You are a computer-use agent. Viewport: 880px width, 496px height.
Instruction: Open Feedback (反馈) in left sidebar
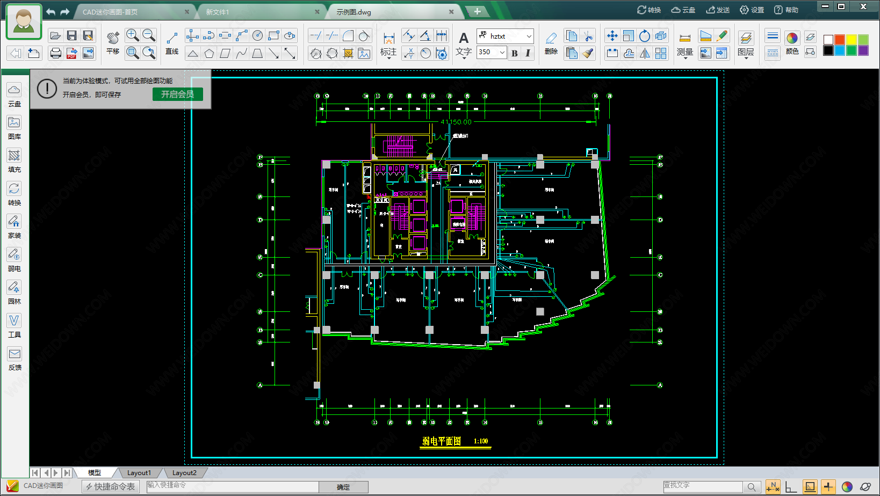(15, 359)
